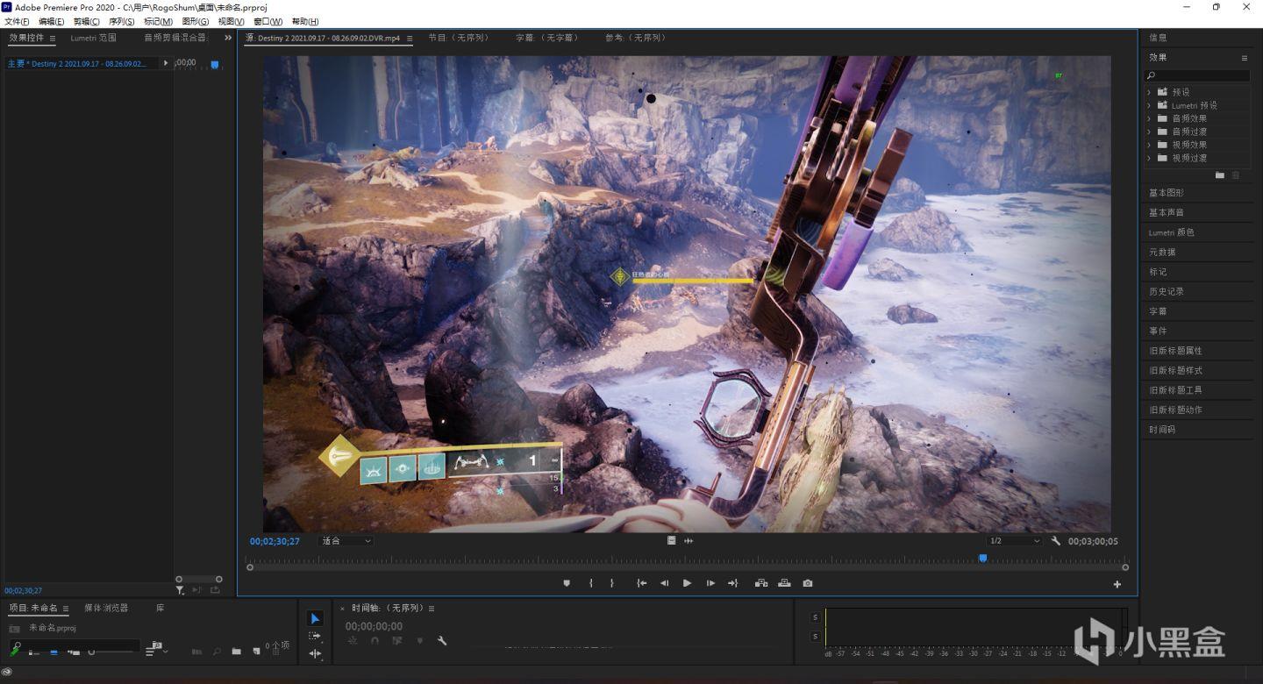The height and width of the screenshot is (684, 1263).
Task: Click the Go to Out point icon
Action: [x=732, y=583]
